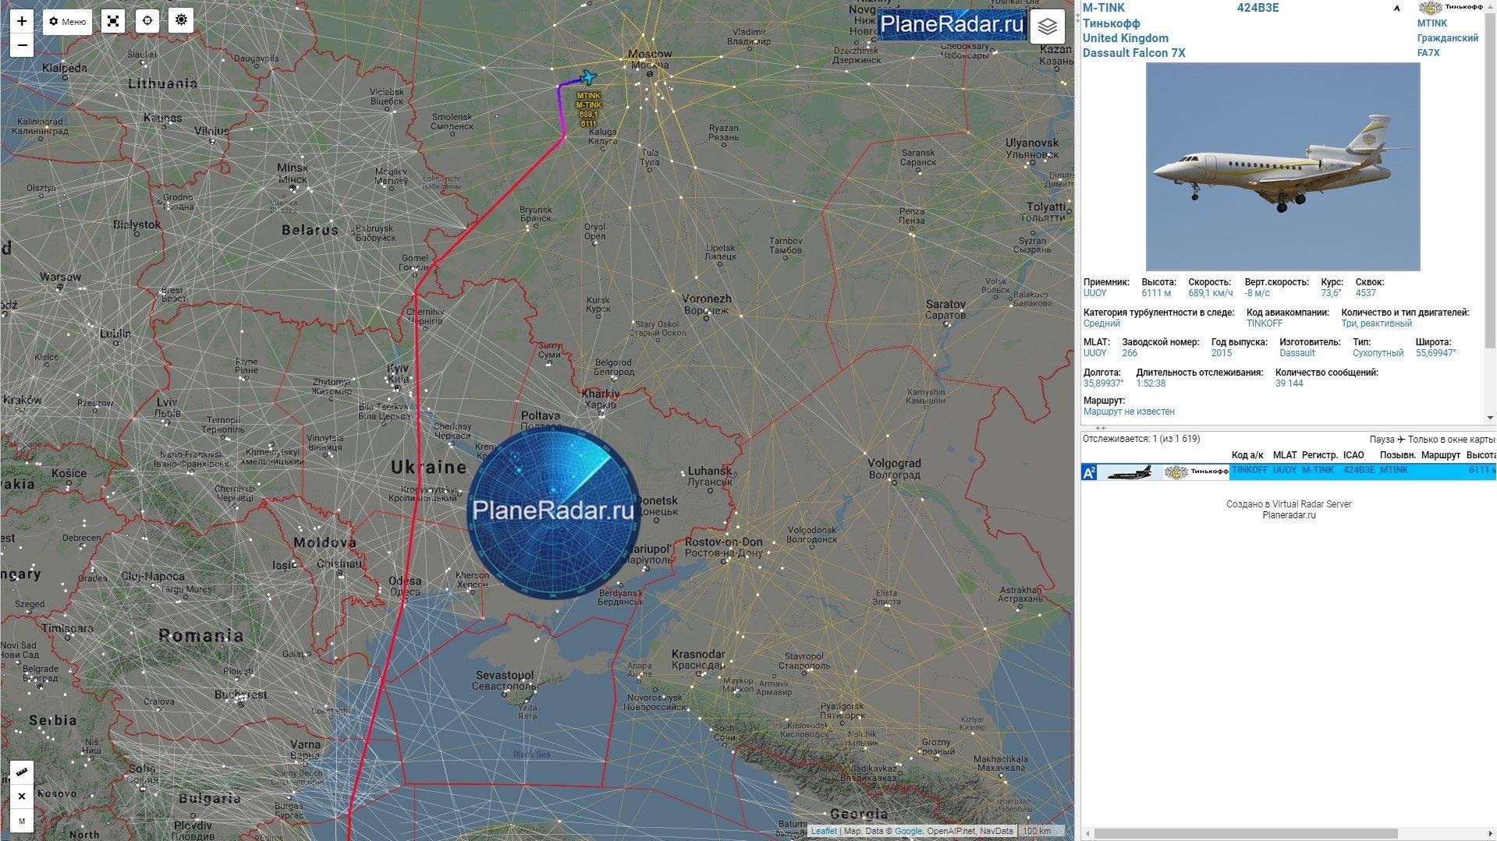The width and height of the screenshot is (1497, 841).
Task: Click the crosshair locate icon
Action: tap(147, 21)
